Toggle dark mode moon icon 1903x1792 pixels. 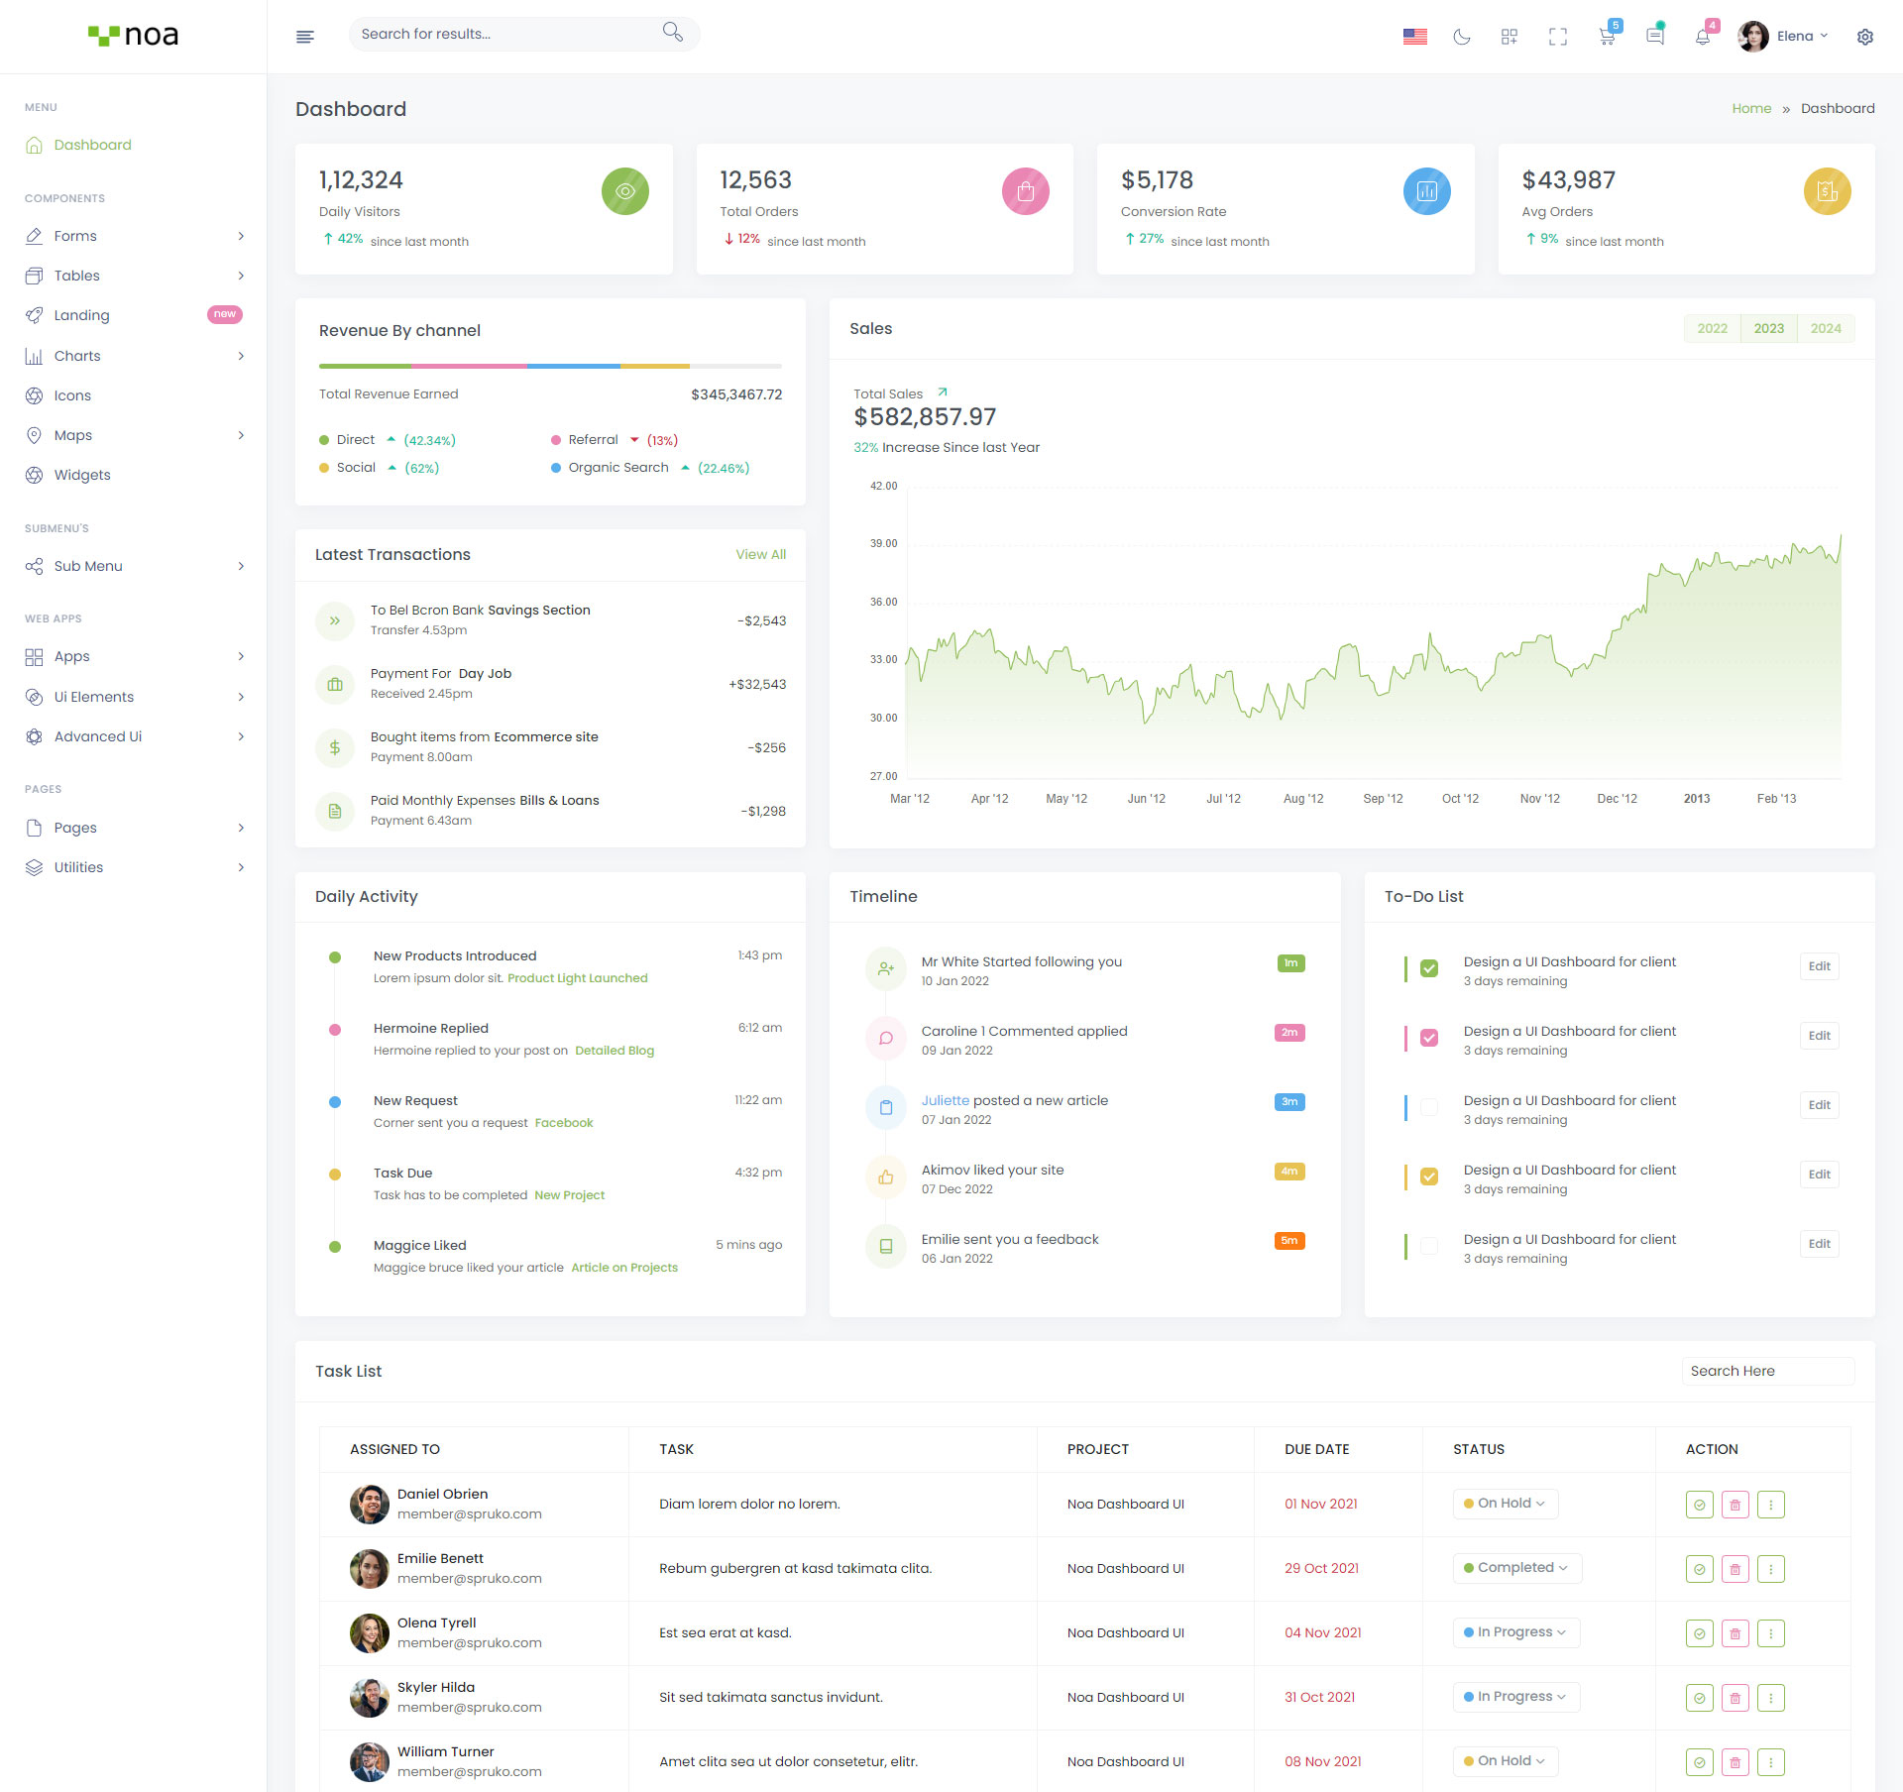tap(1461, 37)
